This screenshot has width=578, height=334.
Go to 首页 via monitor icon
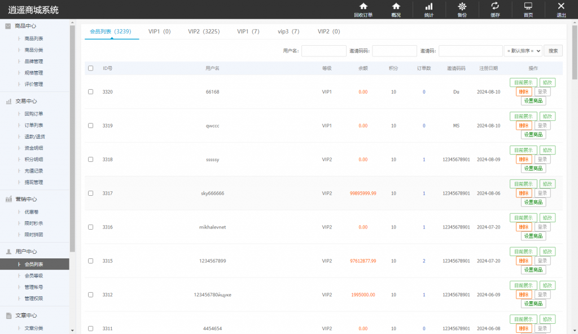coord(528,10)
